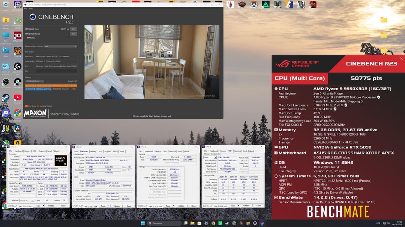The image size is (405, 227).
Task: Click the rendered room preview image
Action: click(x=152, y=62)
